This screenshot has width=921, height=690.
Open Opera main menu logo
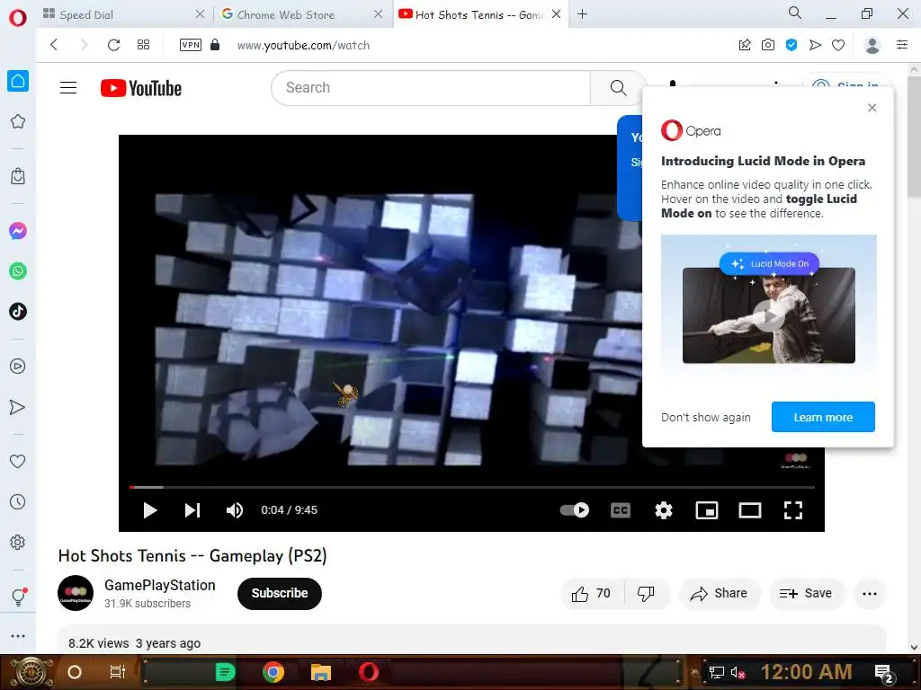click(x=18, y=17)
